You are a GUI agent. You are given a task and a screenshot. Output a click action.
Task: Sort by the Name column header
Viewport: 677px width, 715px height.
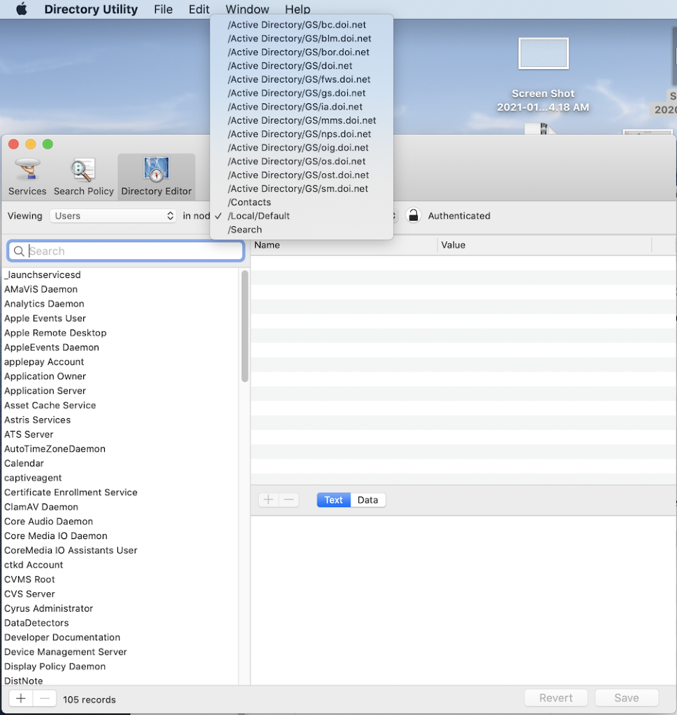(344, 245)
